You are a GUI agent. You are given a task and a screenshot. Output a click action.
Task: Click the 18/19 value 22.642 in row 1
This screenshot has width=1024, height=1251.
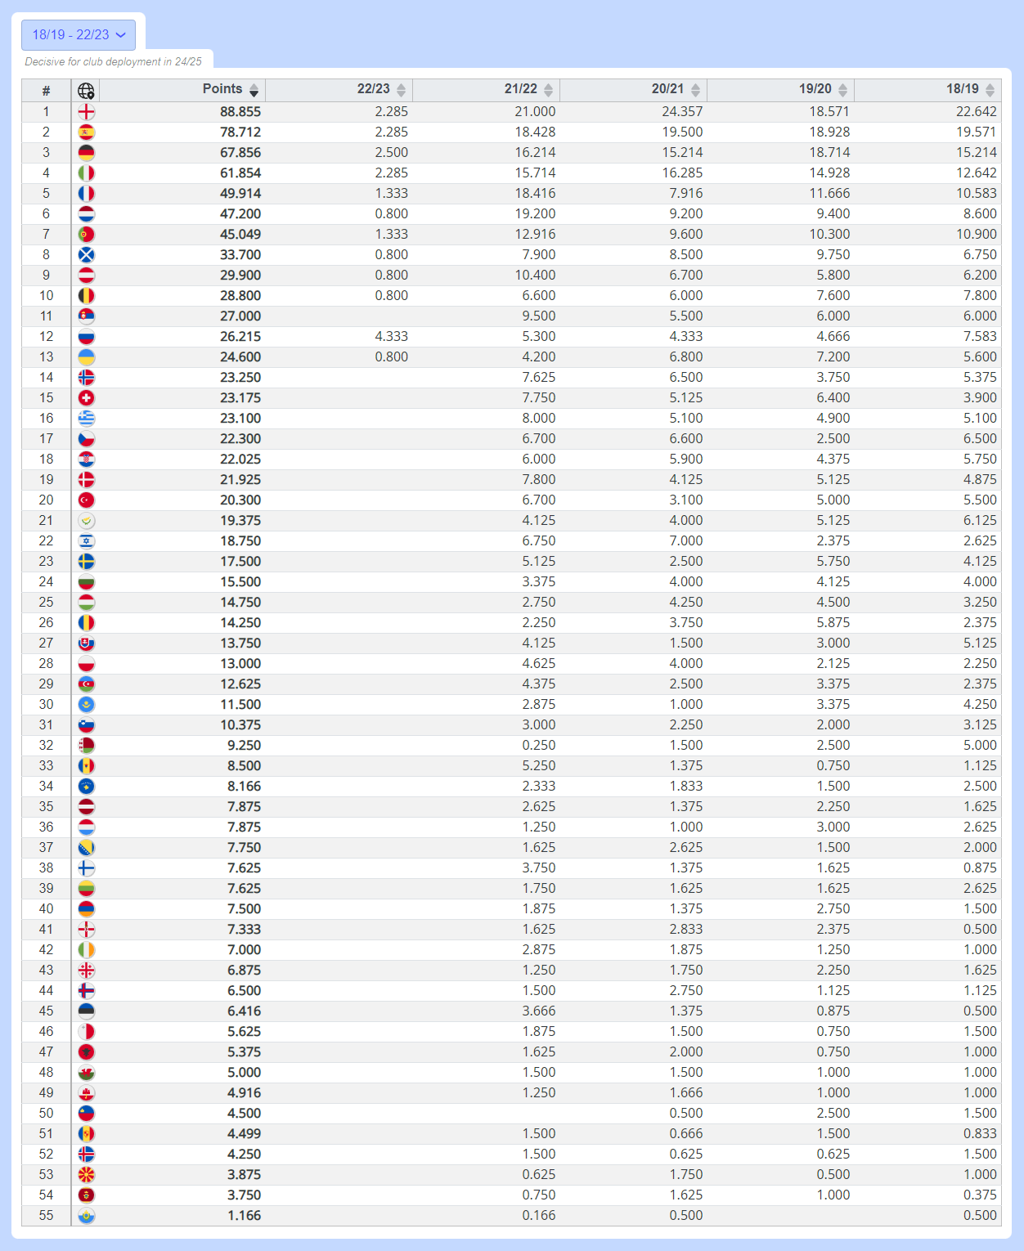pos(977,112)
